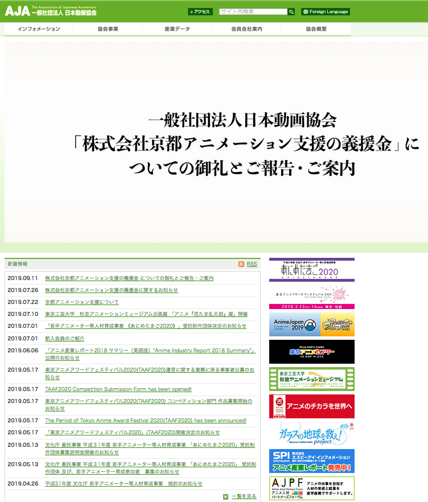Open the red アニメのチカラを世界へ banner
Screen dimensions: 428x502
coord(312,406)
